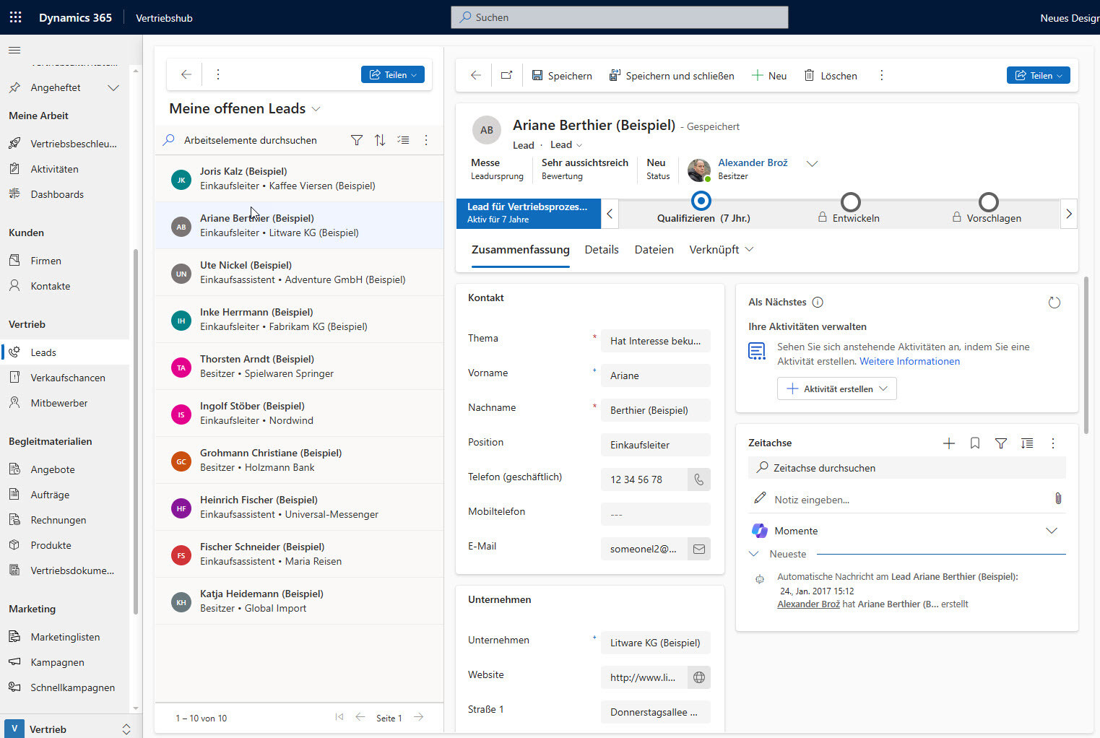
Task: Select the Qualifizieren stage circle
Action: tap(701, 201)
